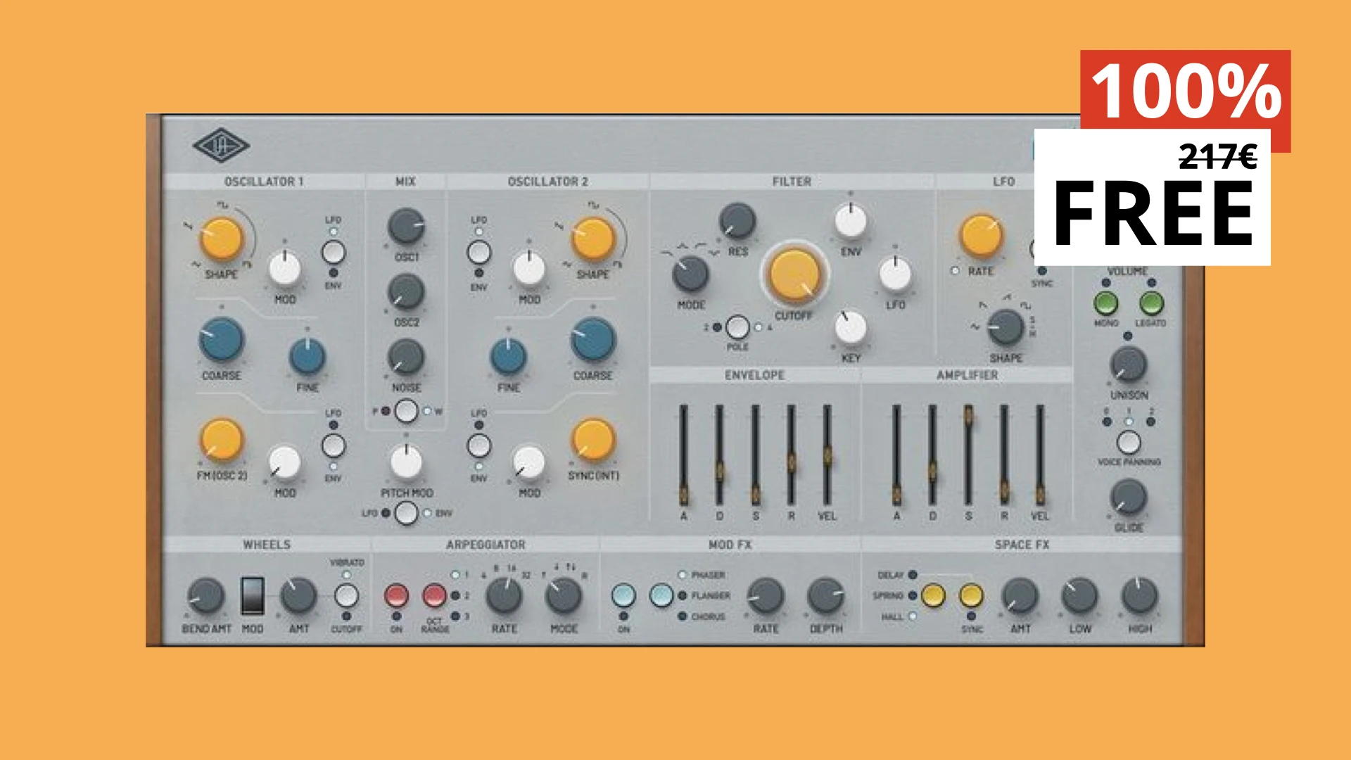The height and width of the screenshot is (760, 1351).
Task: Toggle the green Mono button
Action: (1105, 304)
